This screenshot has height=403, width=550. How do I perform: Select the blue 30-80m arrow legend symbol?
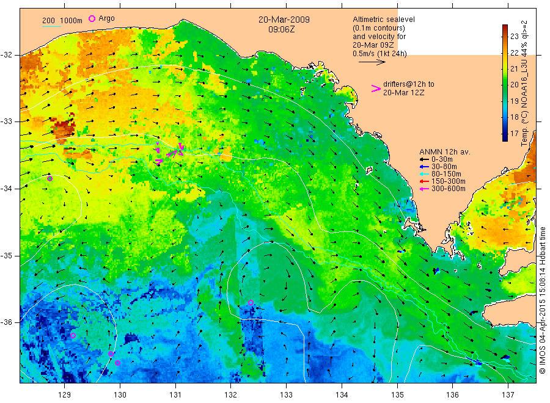pos(425,167)
